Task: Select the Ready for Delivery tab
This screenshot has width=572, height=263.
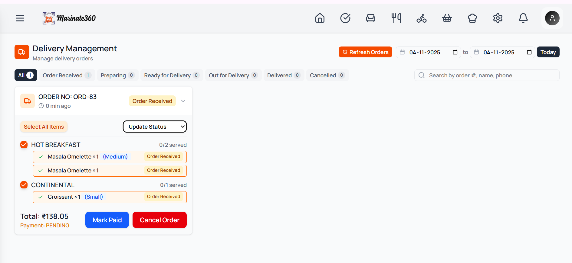Action: pos(172,75)
